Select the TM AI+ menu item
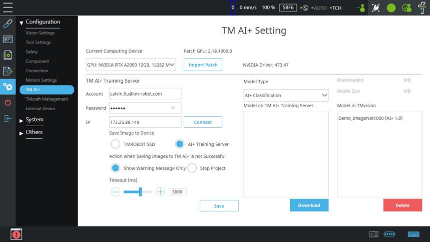This screenshot has height=242, width=430. point(47,90)
